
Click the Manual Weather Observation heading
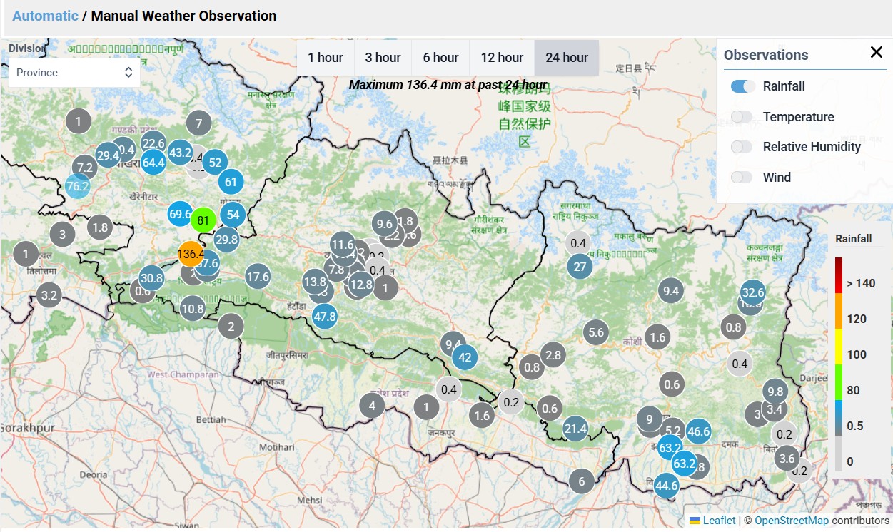tap(184, 15)
